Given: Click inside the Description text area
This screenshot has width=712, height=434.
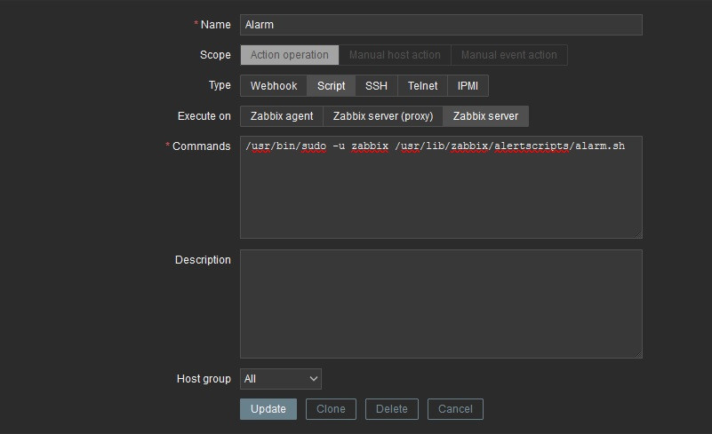Looking at the screenshot, I should 441,304.
